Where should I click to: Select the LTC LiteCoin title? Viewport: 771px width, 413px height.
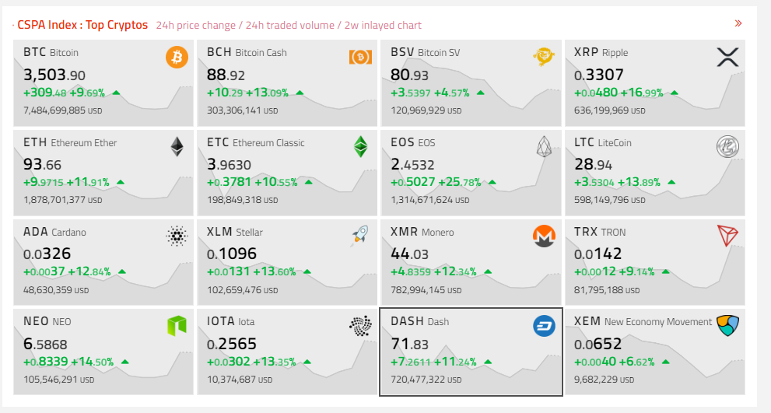pos(603,142)
